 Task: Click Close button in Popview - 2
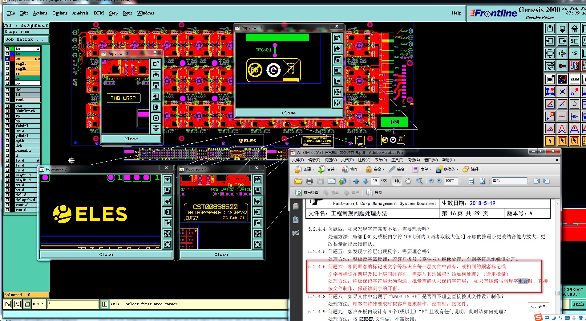click(106, 255)
